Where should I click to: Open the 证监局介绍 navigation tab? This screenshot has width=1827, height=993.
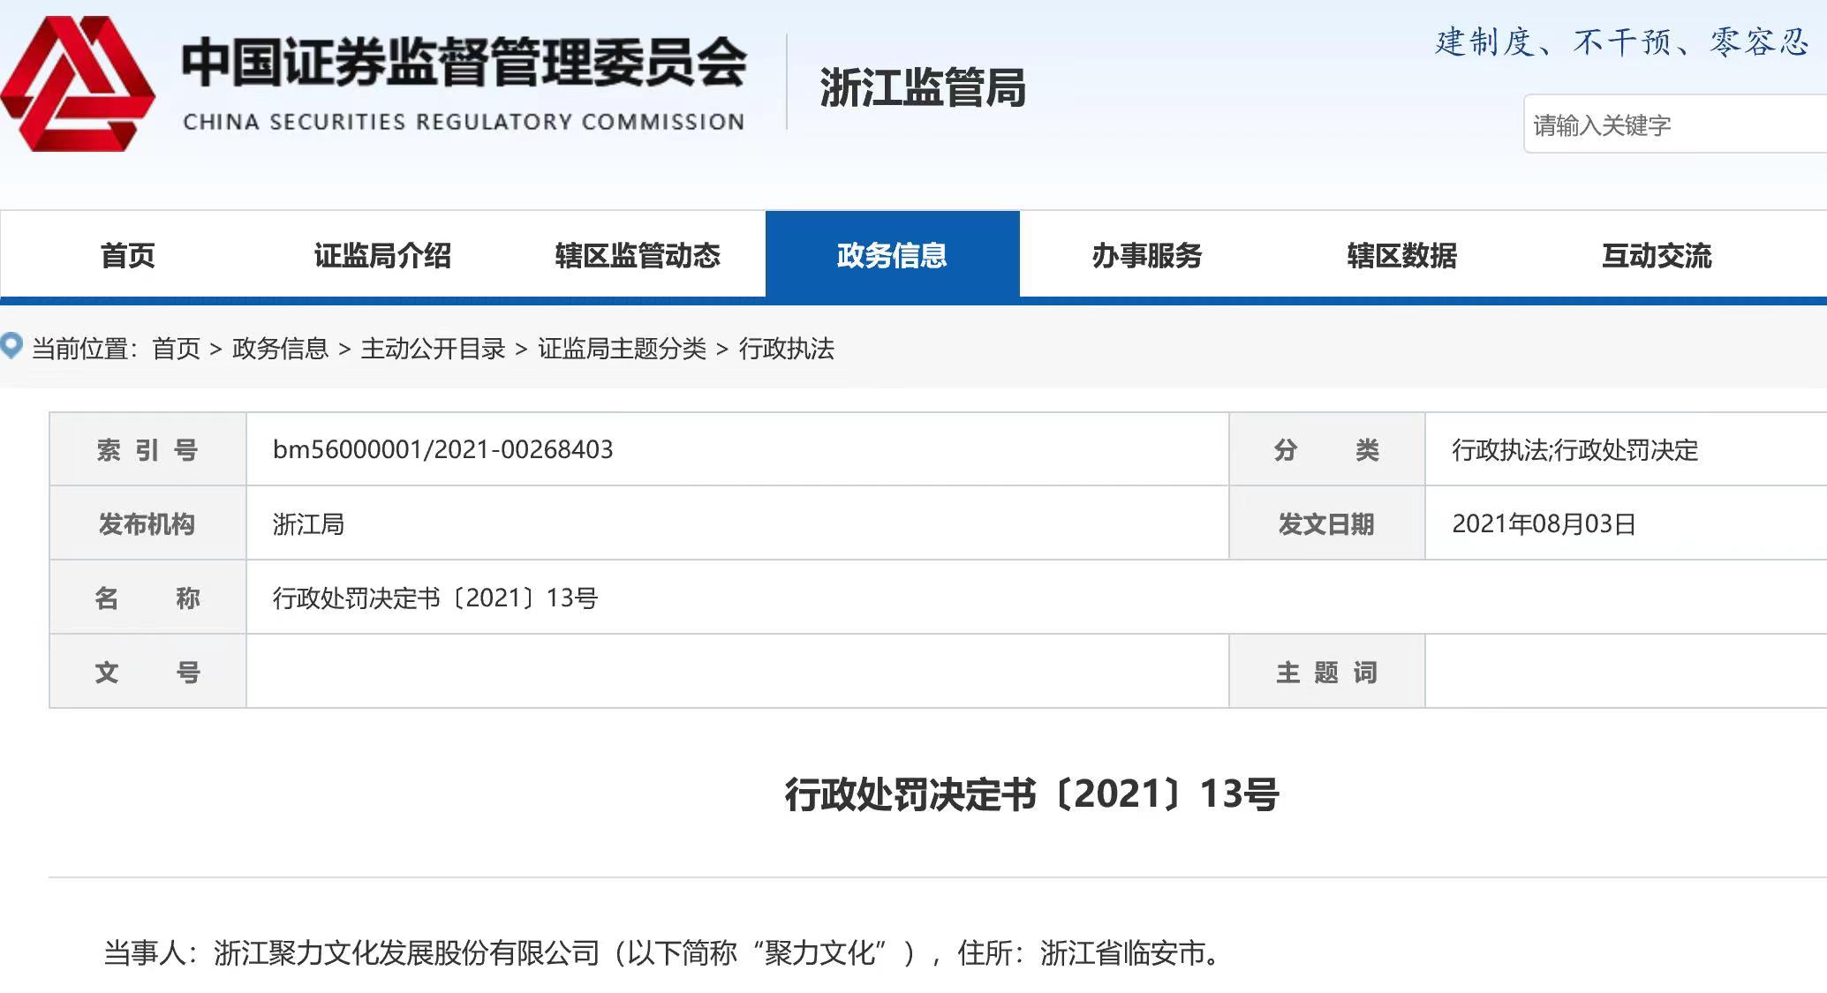382,256
